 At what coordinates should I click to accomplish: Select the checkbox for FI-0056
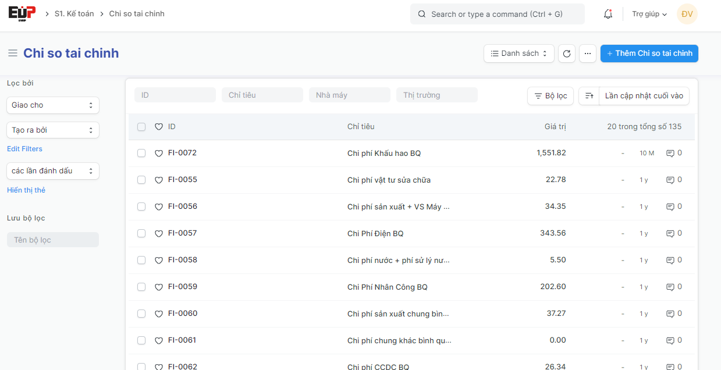[x=141, y=207]
